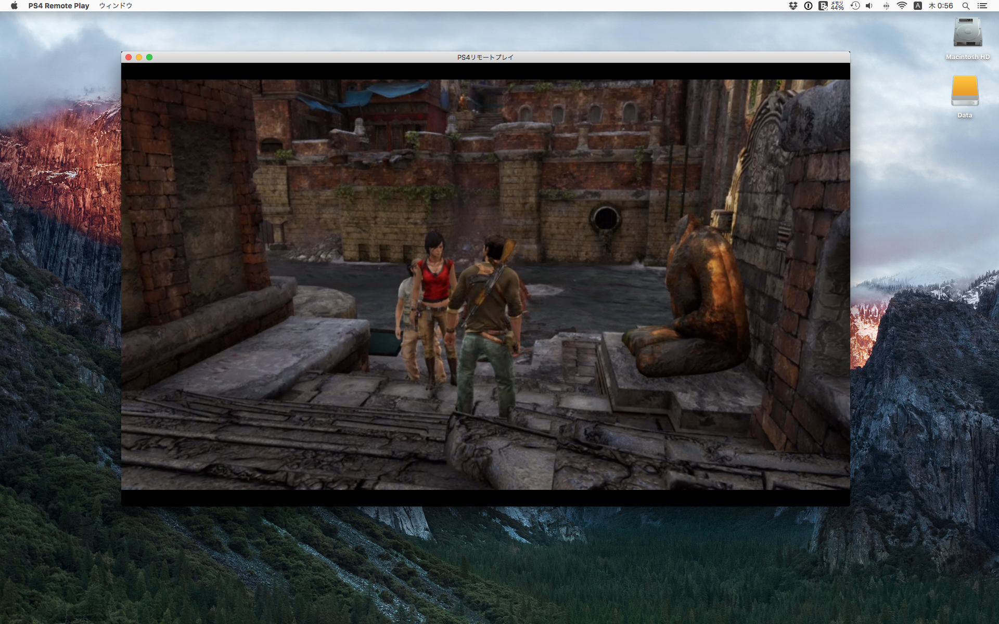Open the Wi-Fi status menu
The image size is (999, 624).
[902, 6]
